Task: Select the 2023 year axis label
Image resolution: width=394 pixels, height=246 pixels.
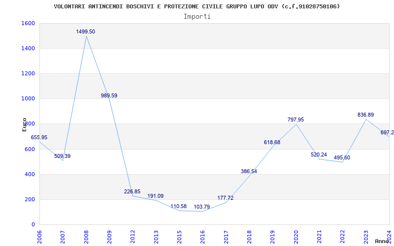Action: point(365,237)
